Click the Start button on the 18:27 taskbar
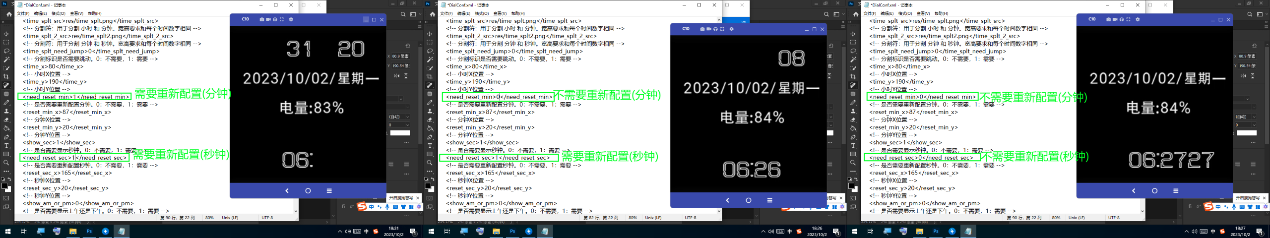Viewport: 1270px width, 238px height. tap(854, 232)
